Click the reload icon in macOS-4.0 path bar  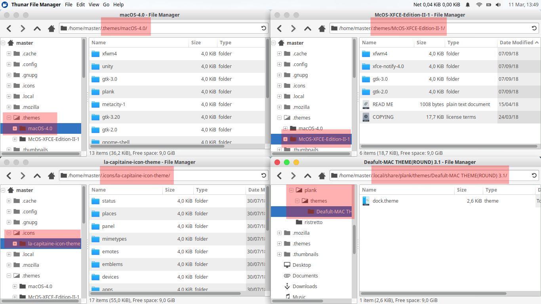(x=264, y=28)
